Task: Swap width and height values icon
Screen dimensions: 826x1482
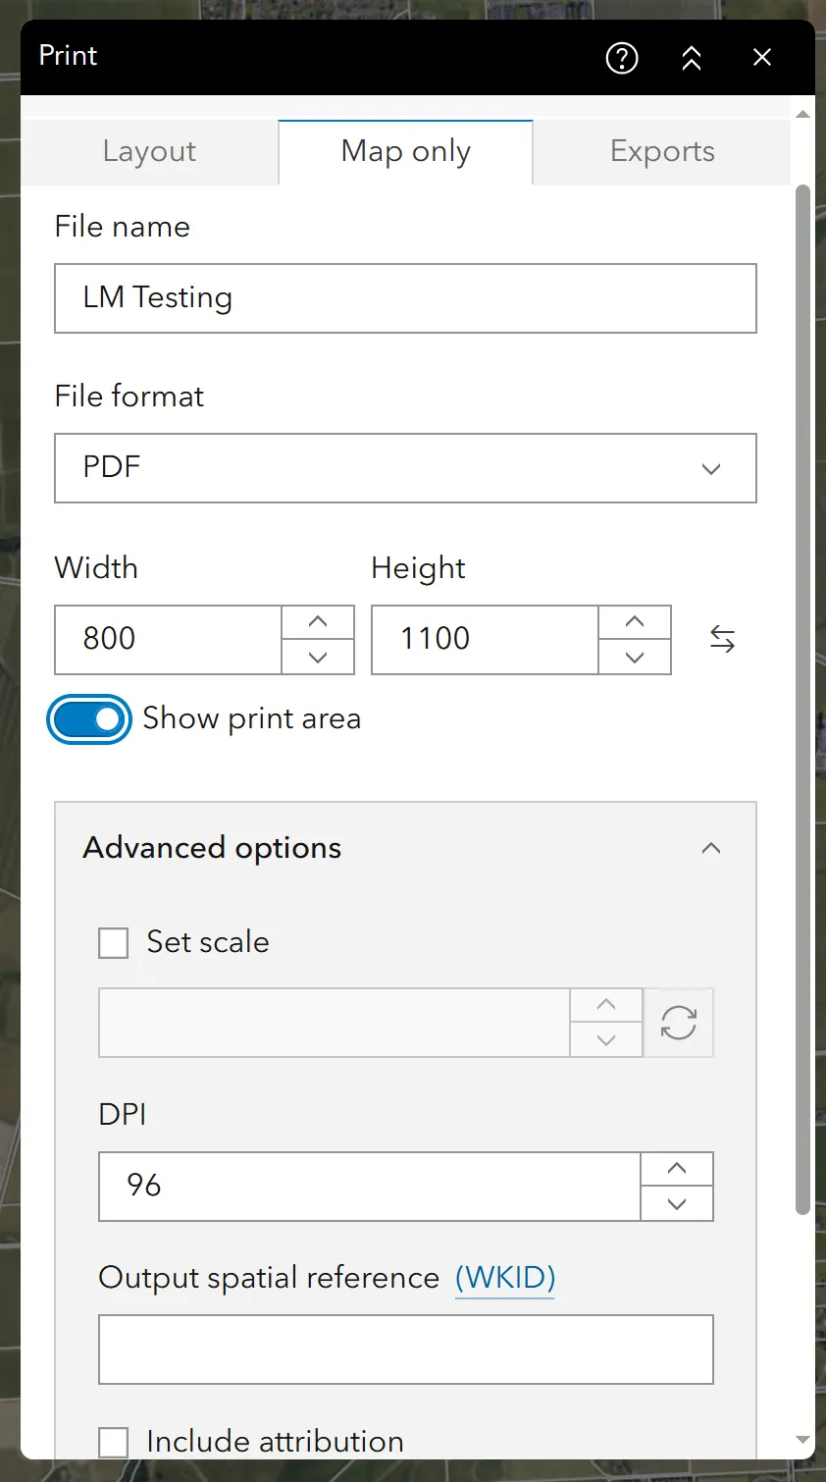Action: pos(723,640)
